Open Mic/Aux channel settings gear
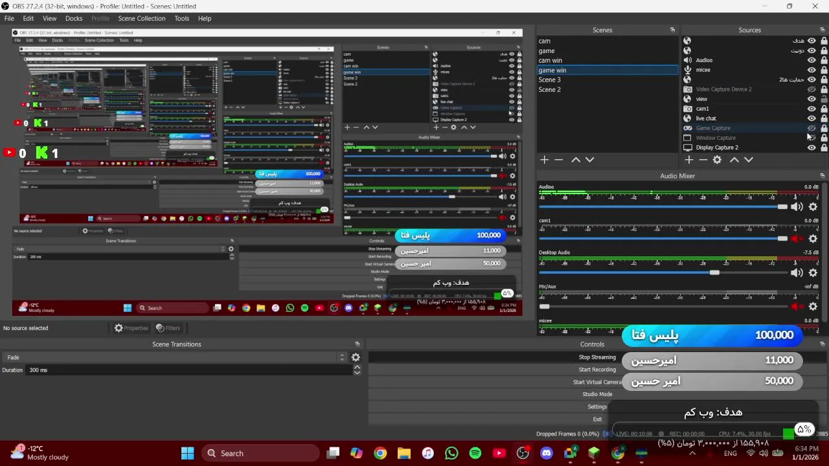Image resolution: width=829 pixels, height=466 pixels. pyautogui.click(x=813, y=307)
